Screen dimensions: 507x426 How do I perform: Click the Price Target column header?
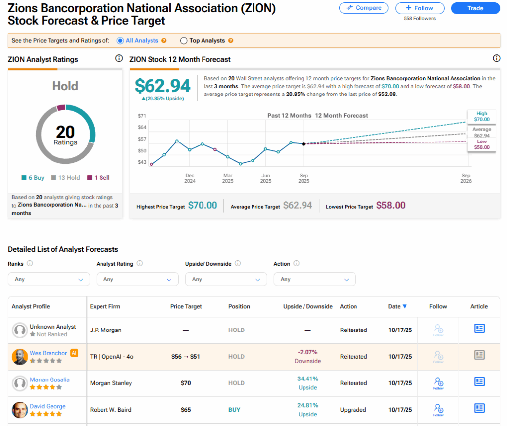click(186, 306)
